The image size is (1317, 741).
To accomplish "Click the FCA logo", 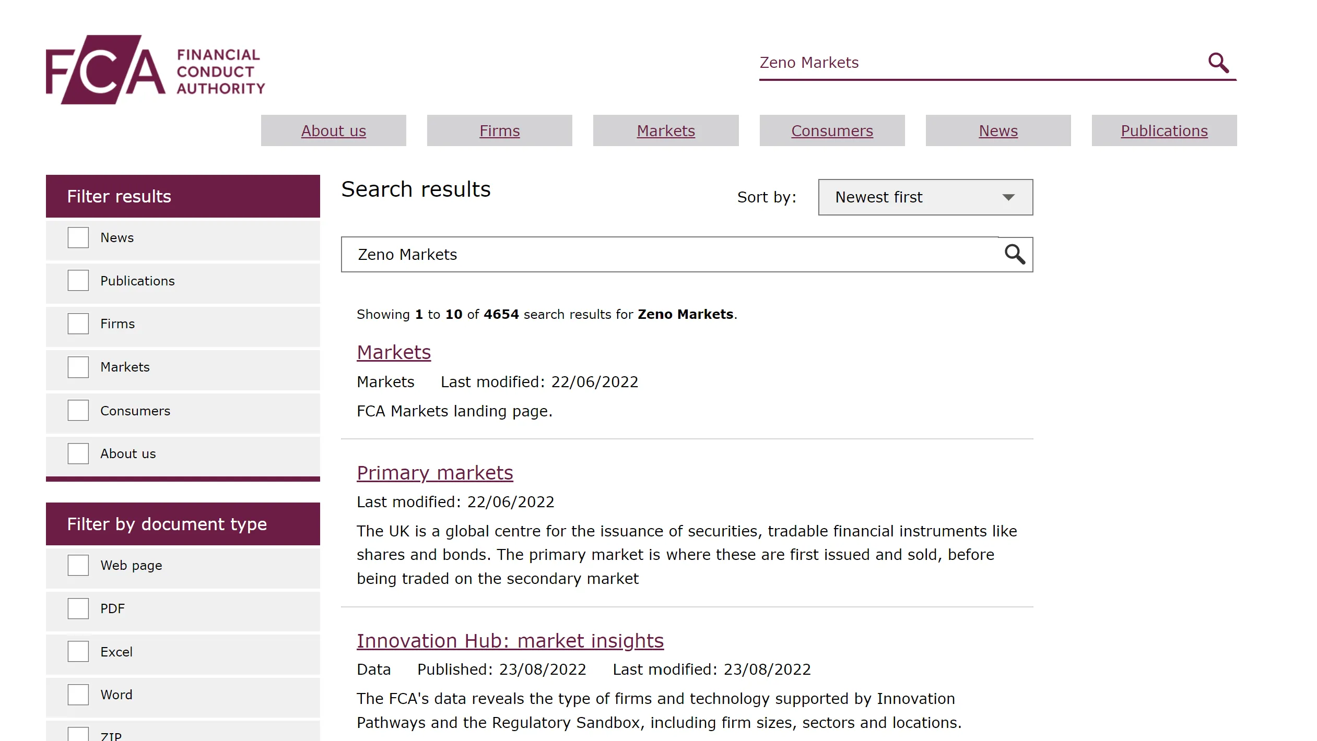I will tap(155, 69).
